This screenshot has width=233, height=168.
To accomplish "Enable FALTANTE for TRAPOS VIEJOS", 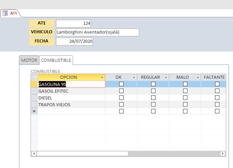I will pyautogui.click(x=217, y=104).
